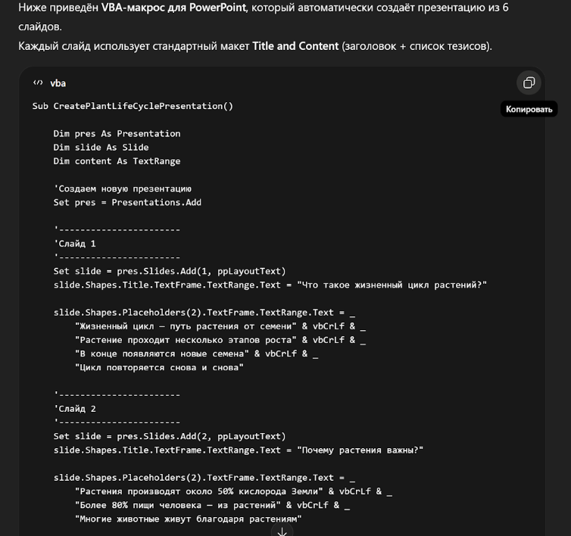The image size is (571, 536).
Task: Click the code brackets icon beside vba
Action: point(38,83)
